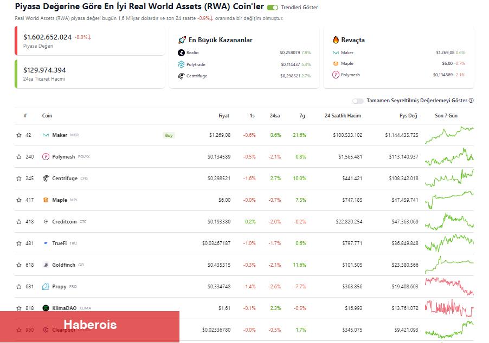
Task: Select Polymesh price $0,134589 in table
Action: [x=219, y=157]
